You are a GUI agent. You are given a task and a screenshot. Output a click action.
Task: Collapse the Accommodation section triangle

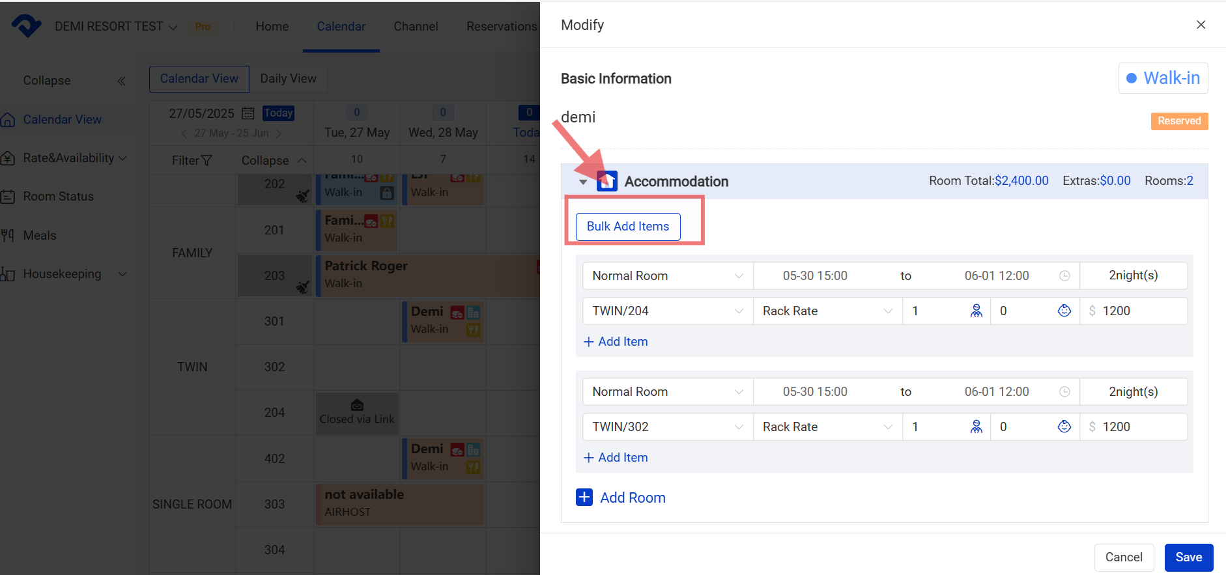pyautogui.click(x=583, y=182)
